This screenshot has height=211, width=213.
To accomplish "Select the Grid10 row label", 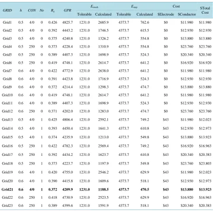I will (x=7, y=95).
